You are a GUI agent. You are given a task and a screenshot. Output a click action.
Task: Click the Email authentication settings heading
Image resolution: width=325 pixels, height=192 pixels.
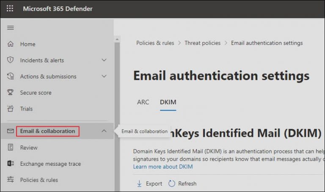[x=221, y=75]
